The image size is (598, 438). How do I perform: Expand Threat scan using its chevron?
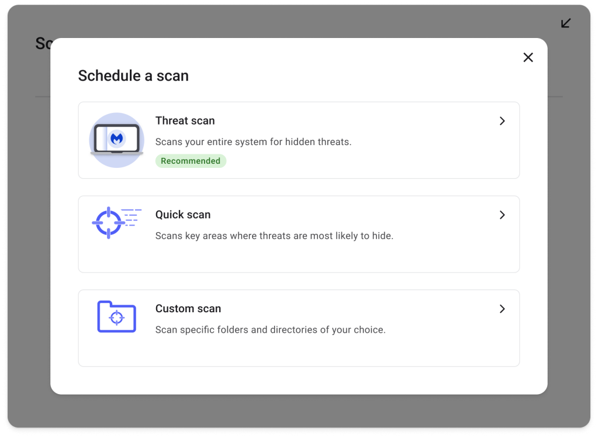pos(502,121)
